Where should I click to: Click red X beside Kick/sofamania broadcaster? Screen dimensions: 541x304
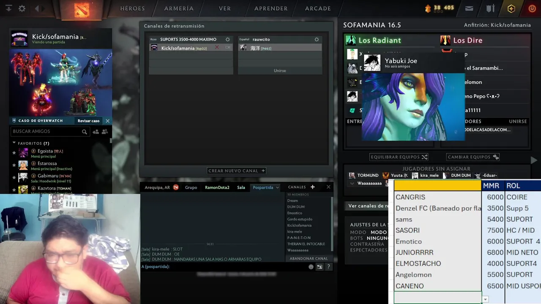[217, 47]
